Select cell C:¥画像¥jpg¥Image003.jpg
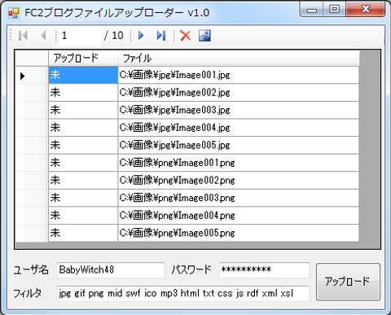The image size is (391, 315). tap(239, 110)
